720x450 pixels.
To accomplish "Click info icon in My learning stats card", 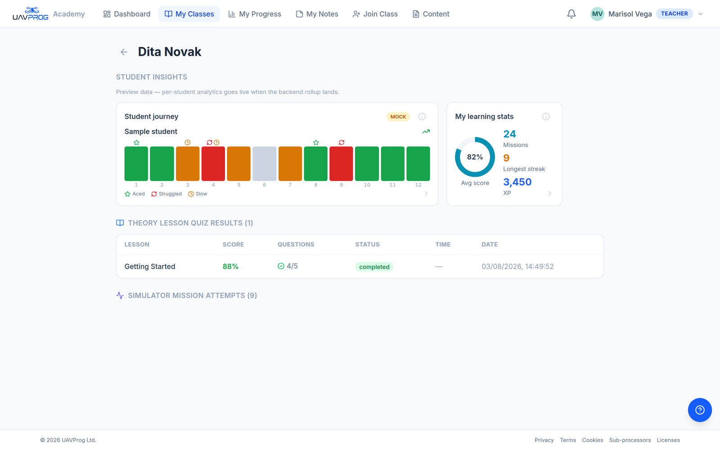I will pos(546,117).
